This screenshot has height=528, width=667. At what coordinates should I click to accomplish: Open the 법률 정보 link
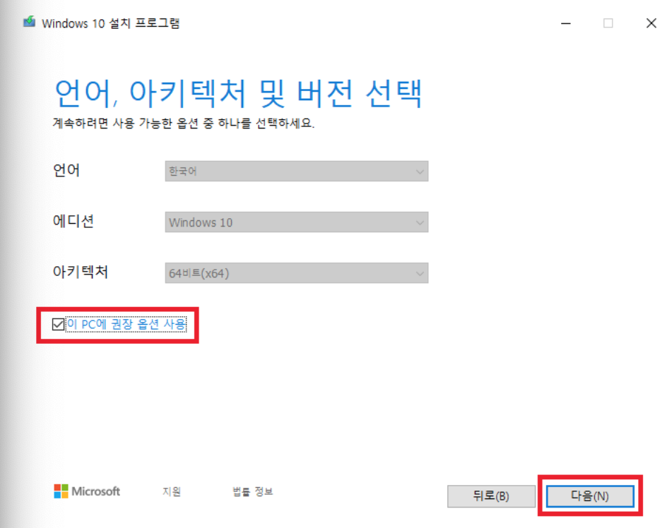[253, 491]
